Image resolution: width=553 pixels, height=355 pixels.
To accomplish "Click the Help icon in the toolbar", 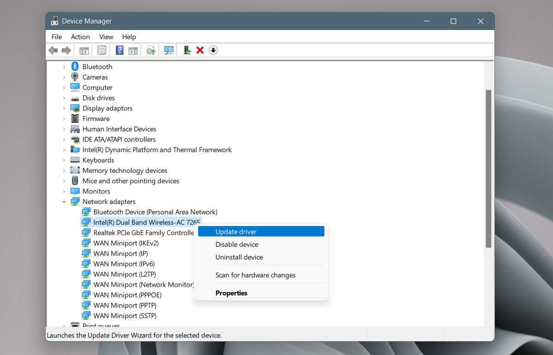I will (119, 50).
